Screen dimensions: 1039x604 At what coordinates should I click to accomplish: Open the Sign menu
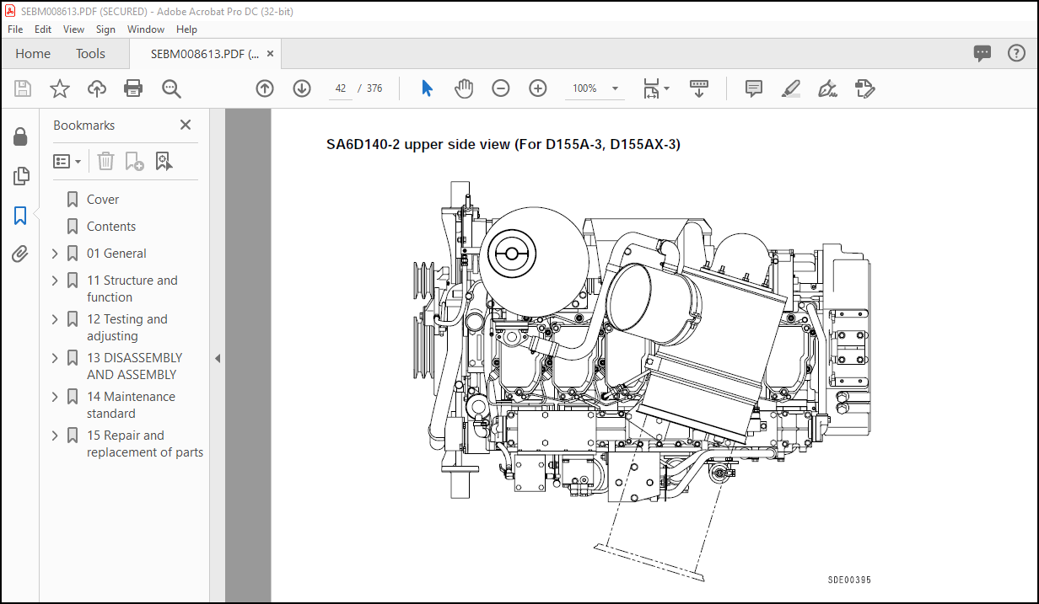105,29
